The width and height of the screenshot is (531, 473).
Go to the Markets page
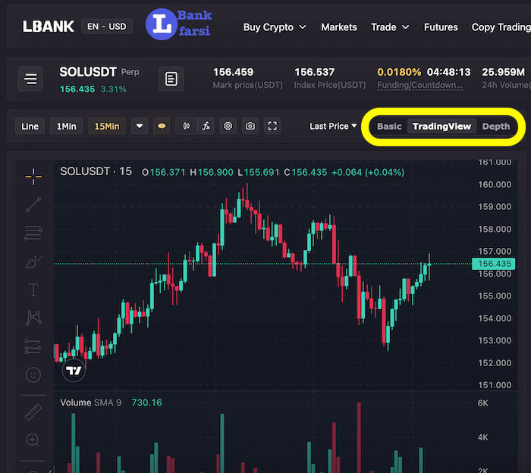[x=338, y=27]
